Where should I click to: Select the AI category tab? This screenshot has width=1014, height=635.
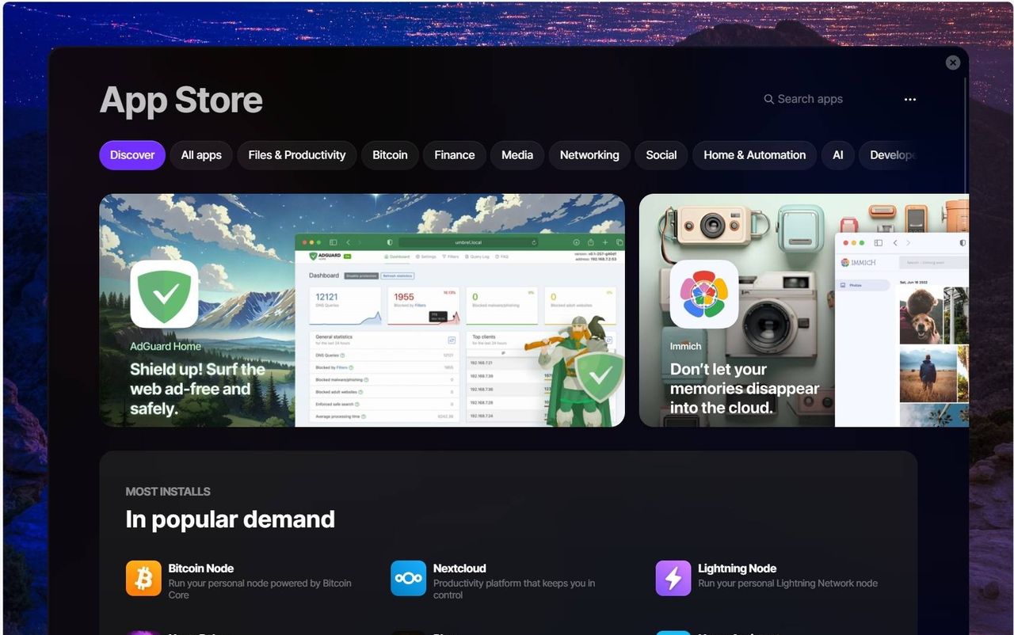[838, 155]
